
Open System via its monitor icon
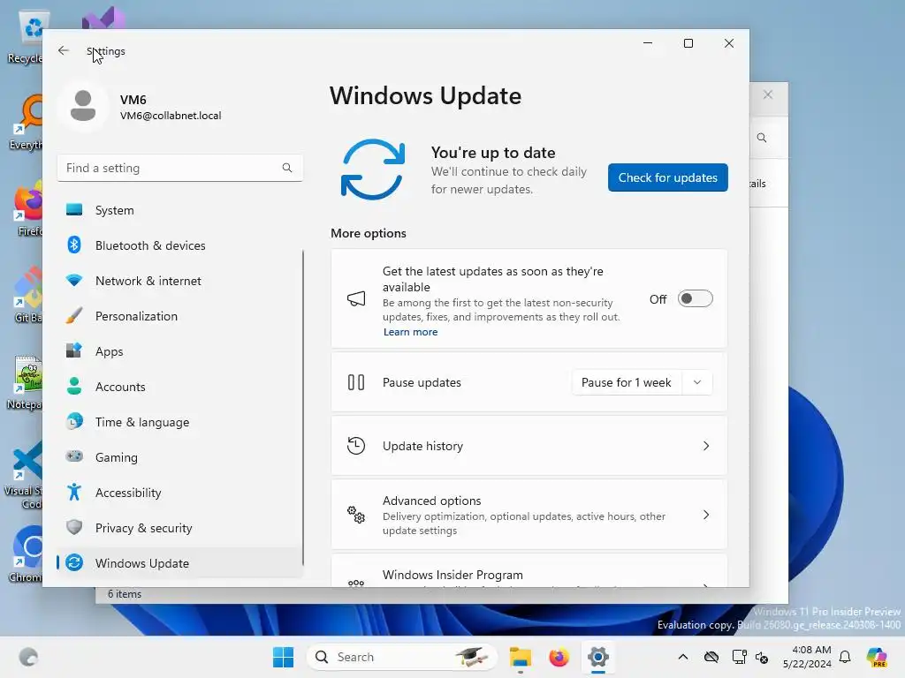pyautogui.click(x=74, y=210)
